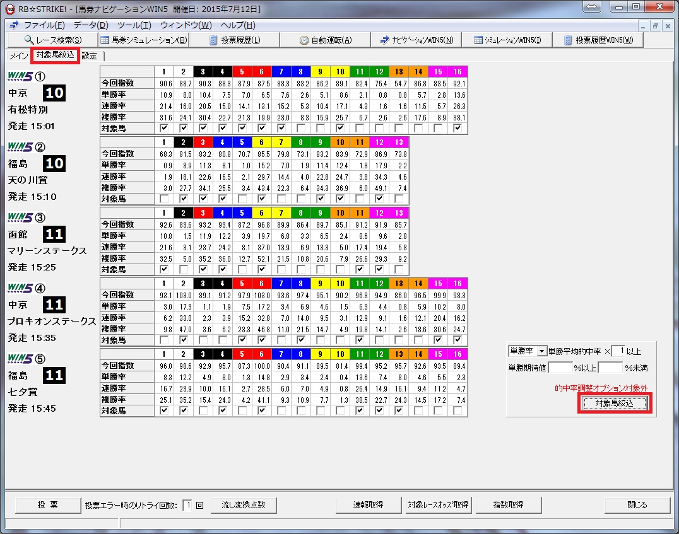Click the RB STRIKE app icon in title bar
This screenshot has width=679, height=534.
pyautogui.click(x=9, y=9)
